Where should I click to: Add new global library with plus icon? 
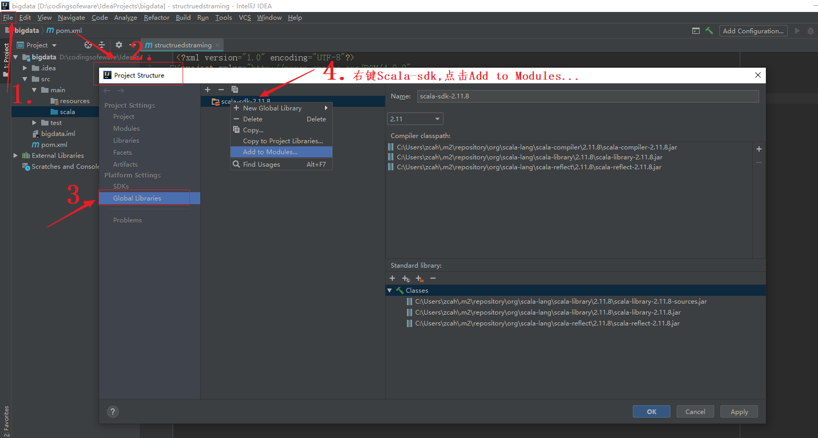pos(208,90)
